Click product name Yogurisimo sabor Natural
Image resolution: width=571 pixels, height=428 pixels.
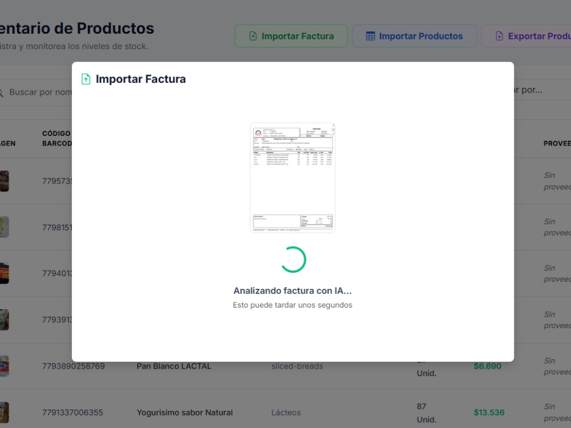point(184,413)
